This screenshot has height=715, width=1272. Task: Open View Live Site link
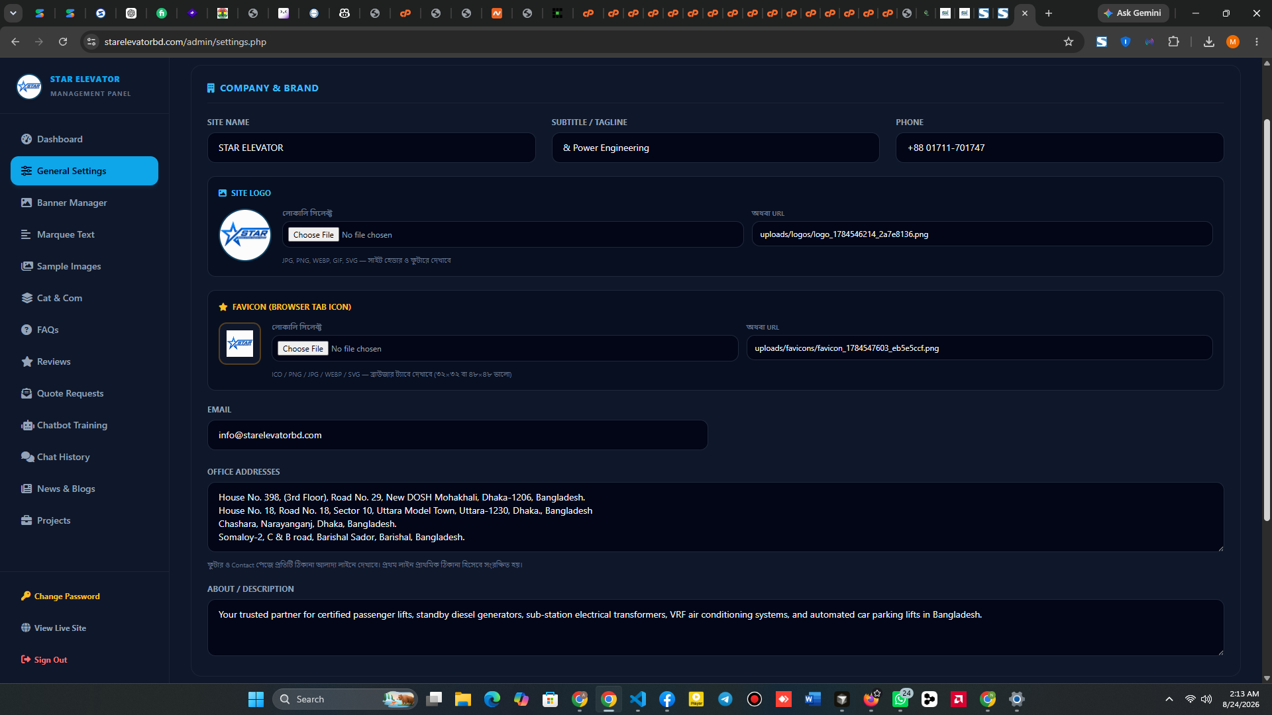(53, 628)
